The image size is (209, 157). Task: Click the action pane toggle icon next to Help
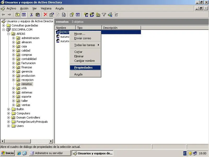[x=78, y=15]
